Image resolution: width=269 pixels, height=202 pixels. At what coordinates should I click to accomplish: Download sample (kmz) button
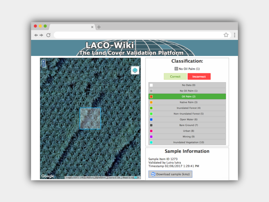[170, 174]
